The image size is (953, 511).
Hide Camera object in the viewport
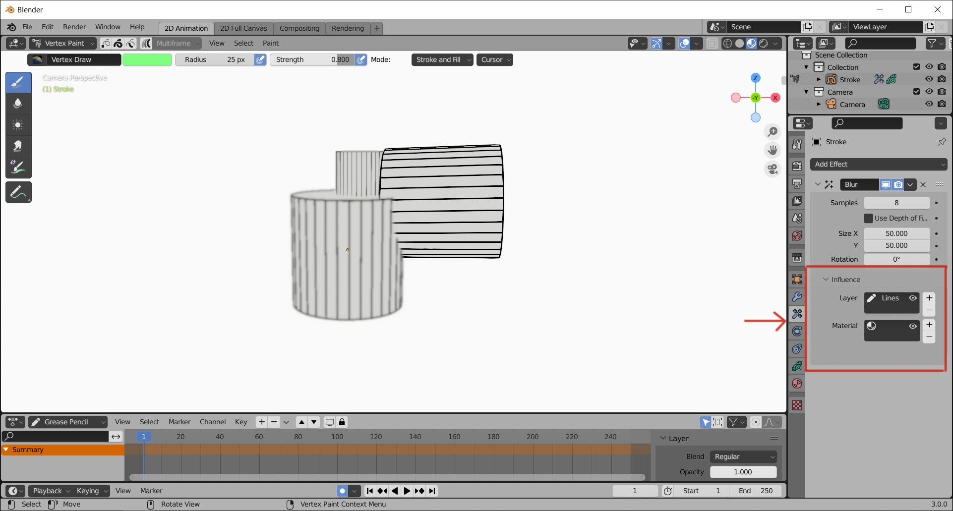(929, 104)
